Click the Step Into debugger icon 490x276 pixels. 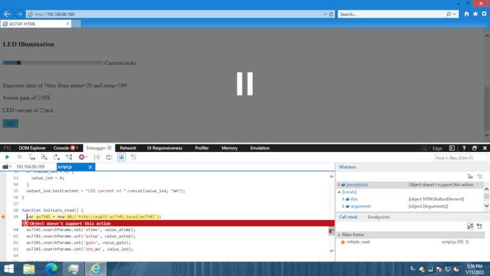click(x=32, y=157)
